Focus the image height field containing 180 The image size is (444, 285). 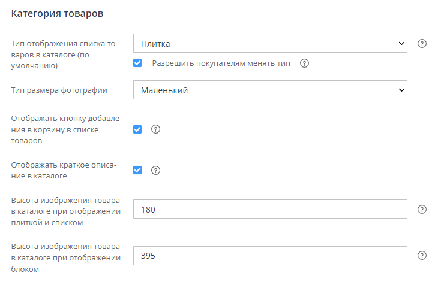click(x=270, y=210)
